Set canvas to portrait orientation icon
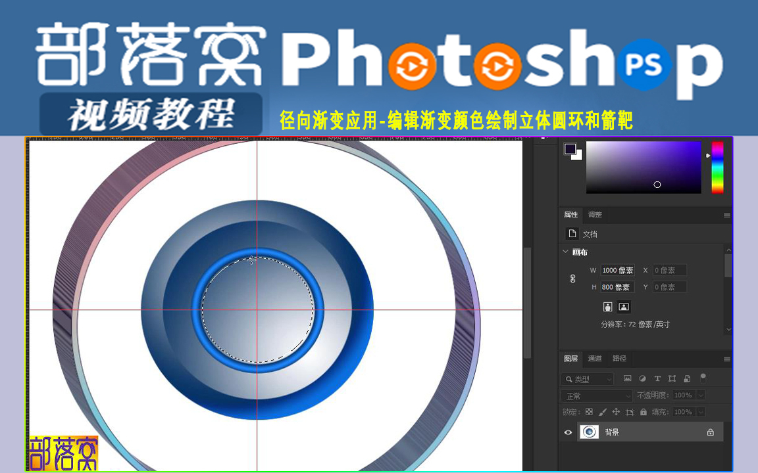Screen dimensions: 758x473 [608, 307]
